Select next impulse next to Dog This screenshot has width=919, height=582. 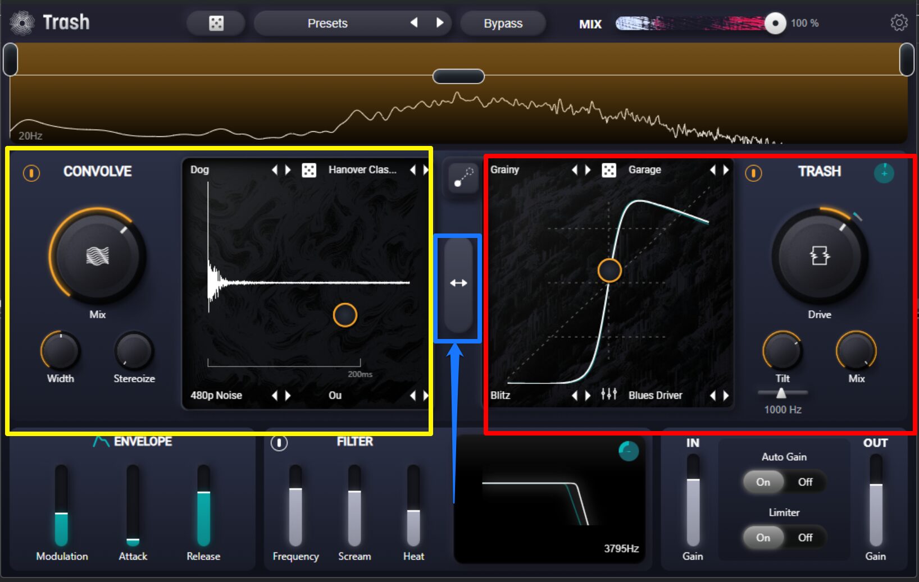coord(288,170)
